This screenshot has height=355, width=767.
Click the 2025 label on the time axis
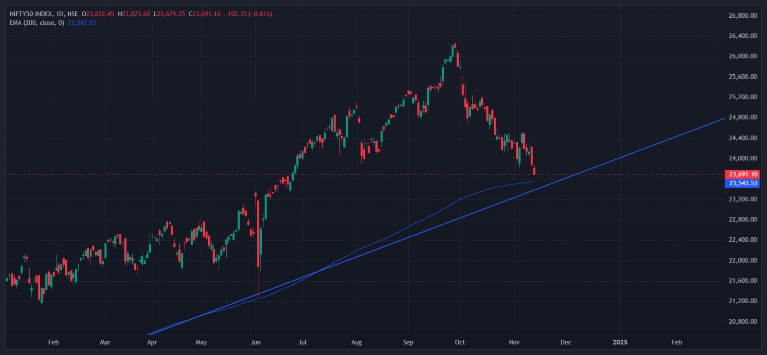620,342
